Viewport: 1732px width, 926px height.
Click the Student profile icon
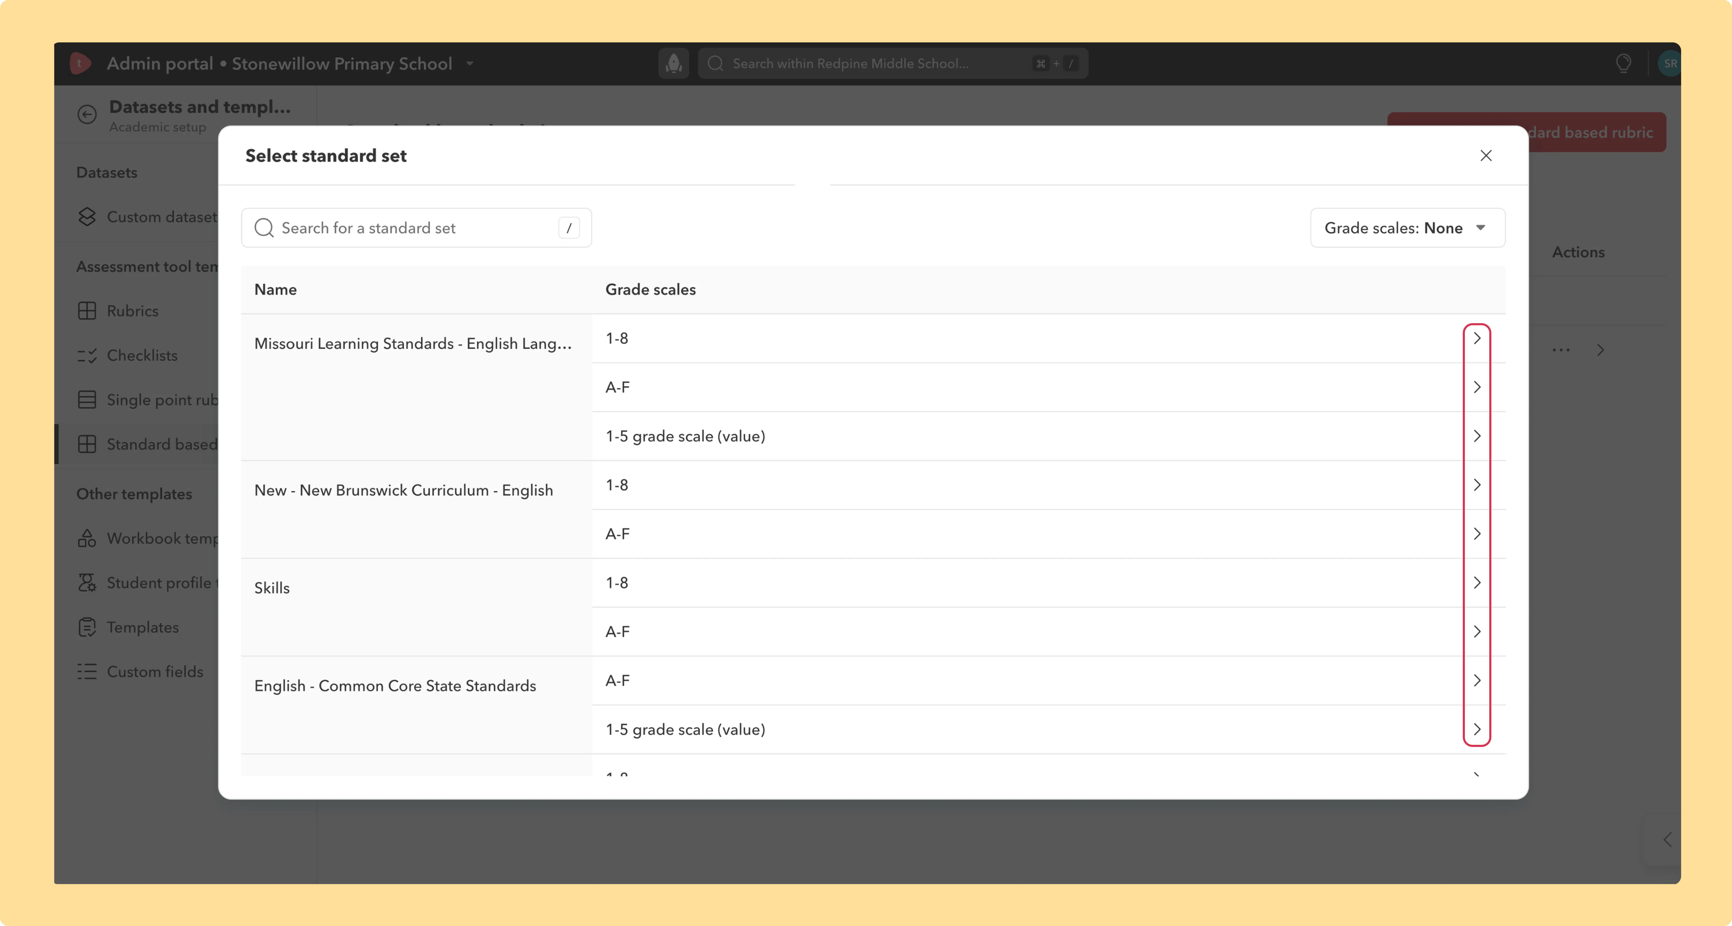tap(87, 583)
